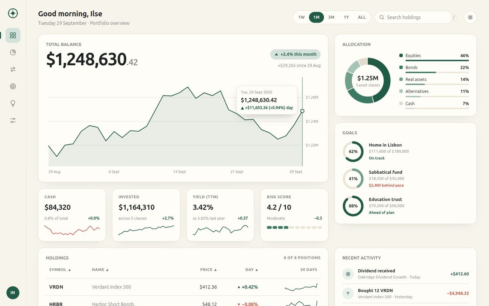Toggle the light/dark theme sun button
This screenshot has height=306, width=489.
click(470, 17)
